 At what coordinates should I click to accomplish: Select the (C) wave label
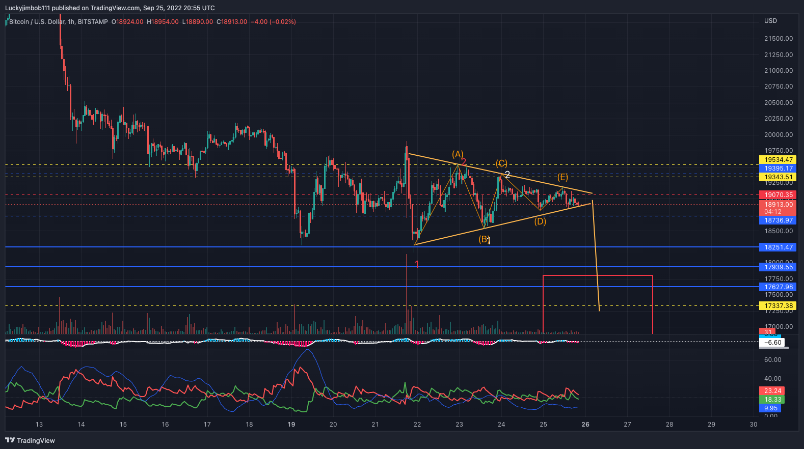coord(501,163)
